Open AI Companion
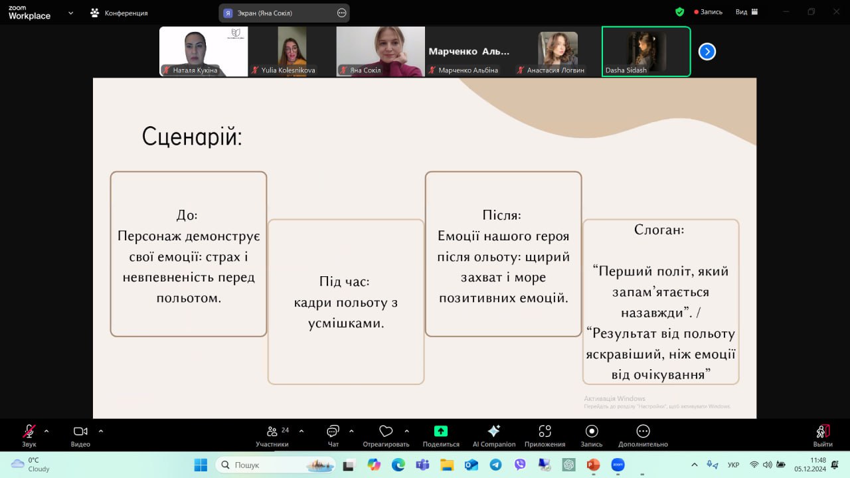 pyautogui.click(x=494, y=435)
